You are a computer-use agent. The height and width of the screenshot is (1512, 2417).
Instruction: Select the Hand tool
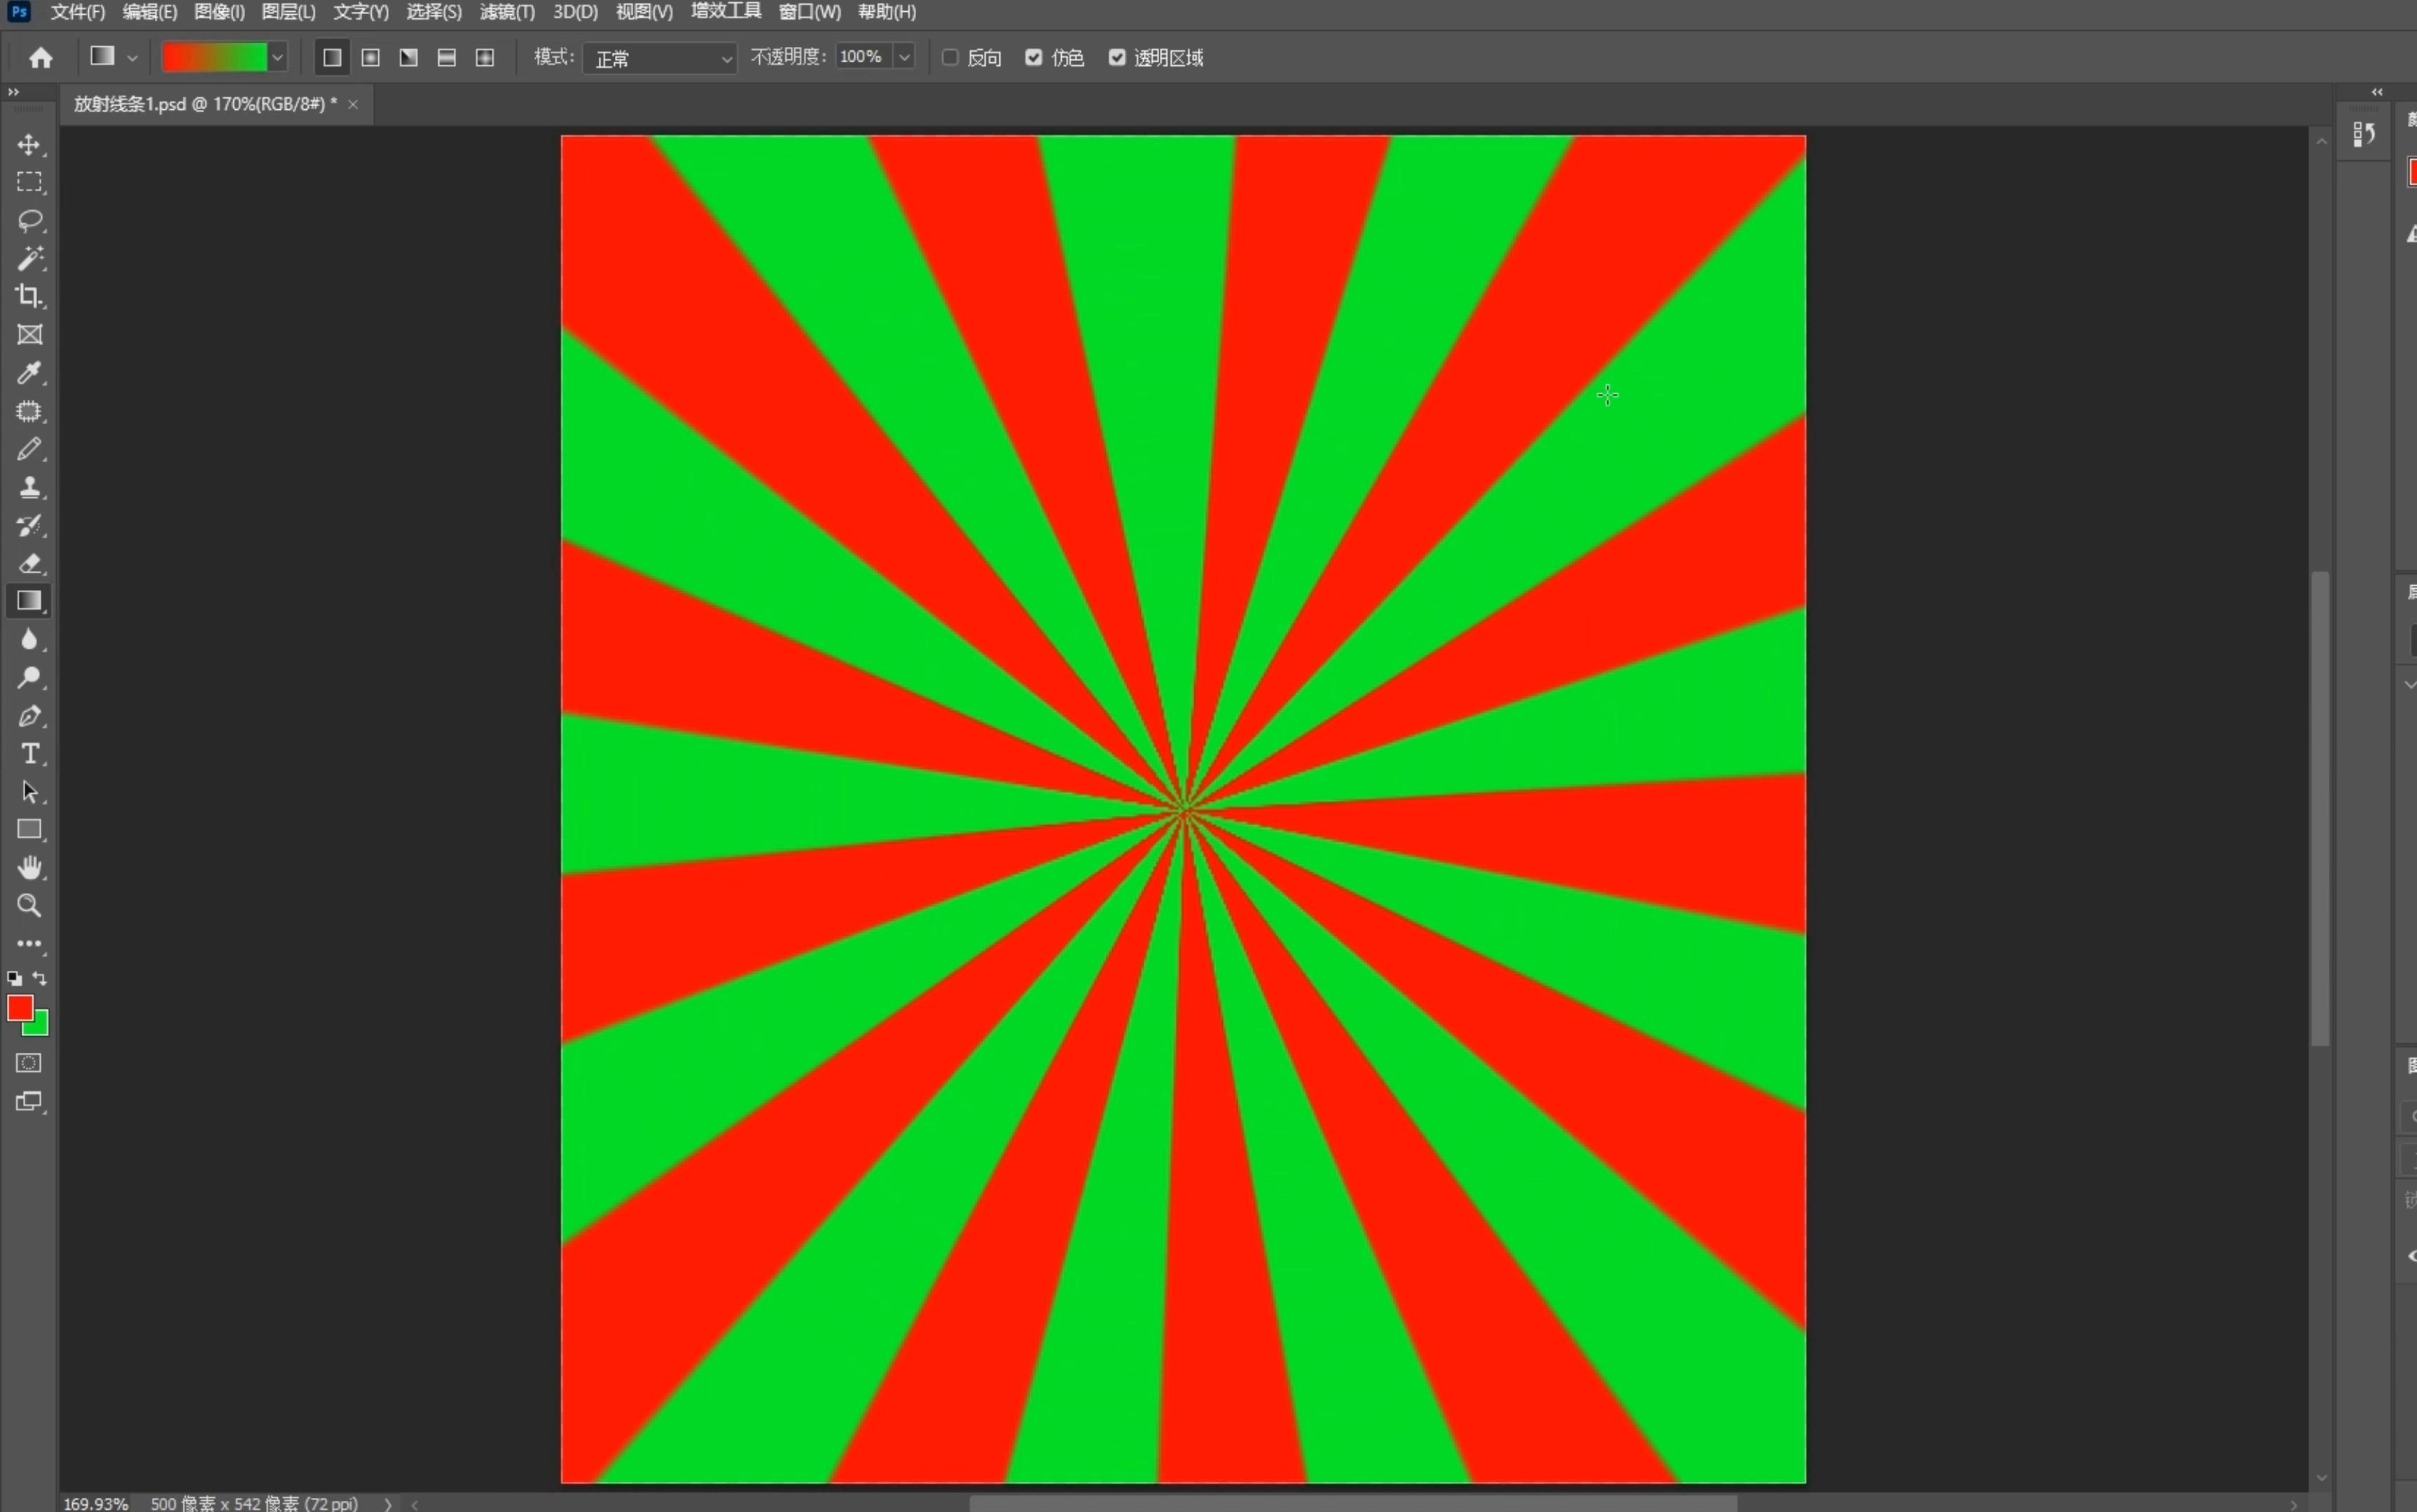29,867
